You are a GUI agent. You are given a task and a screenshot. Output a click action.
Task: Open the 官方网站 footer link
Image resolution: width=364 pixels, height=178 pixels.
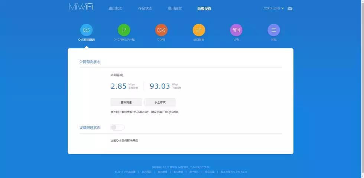click(x=147, y=172)
